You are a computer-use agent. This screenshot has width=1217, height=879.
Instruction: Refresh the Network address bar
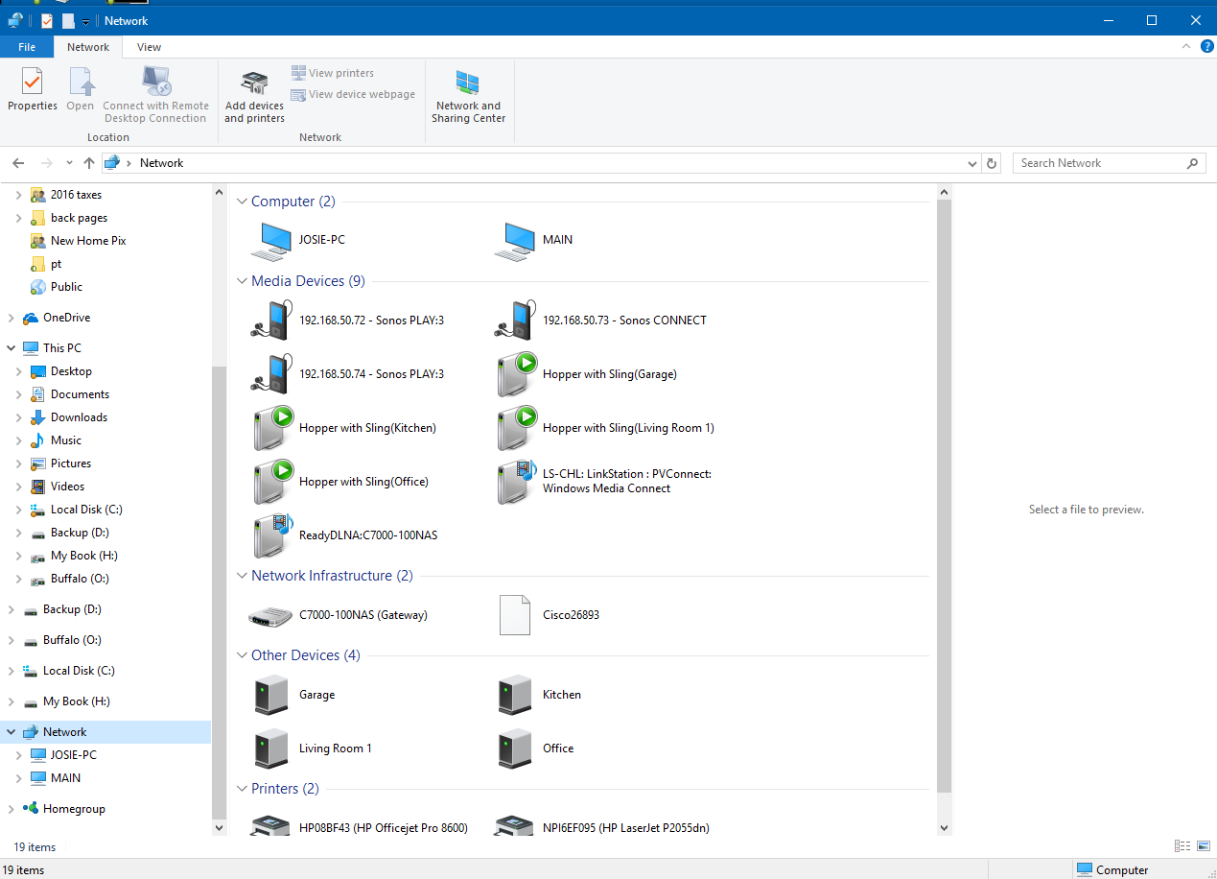click(993, 163)
